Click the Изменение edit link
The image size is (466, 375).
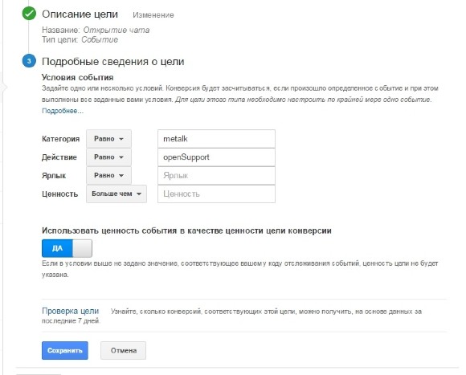click(153, 14)
